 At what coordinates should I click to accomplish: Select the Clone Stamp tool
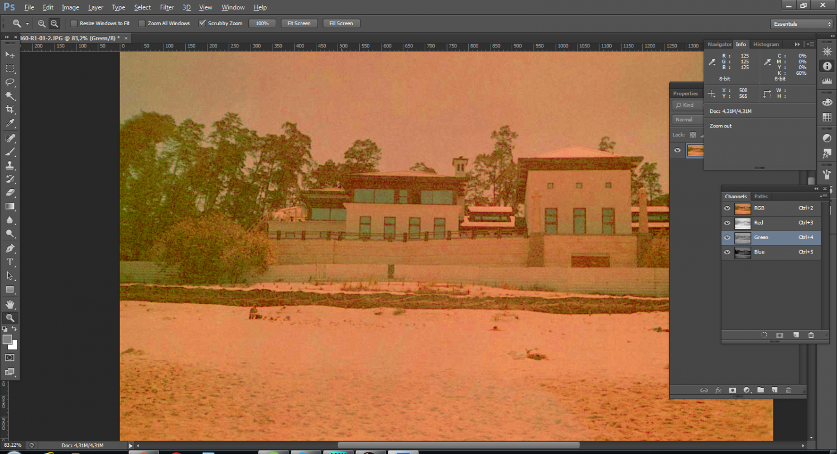pyautogui.click(x=10, y=165)
